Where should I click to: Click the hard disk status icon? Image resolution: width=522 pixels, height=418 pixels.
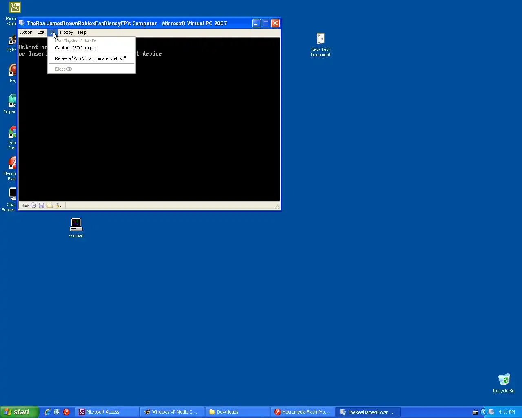25,205
